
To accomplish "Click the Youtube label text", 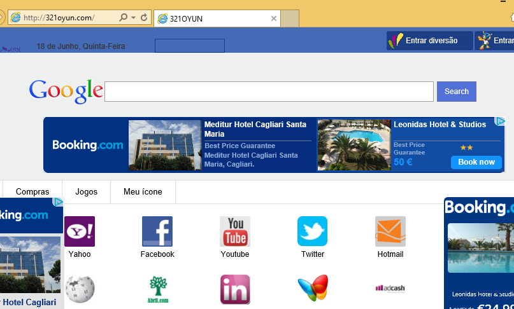I will [x=235, y=254].
